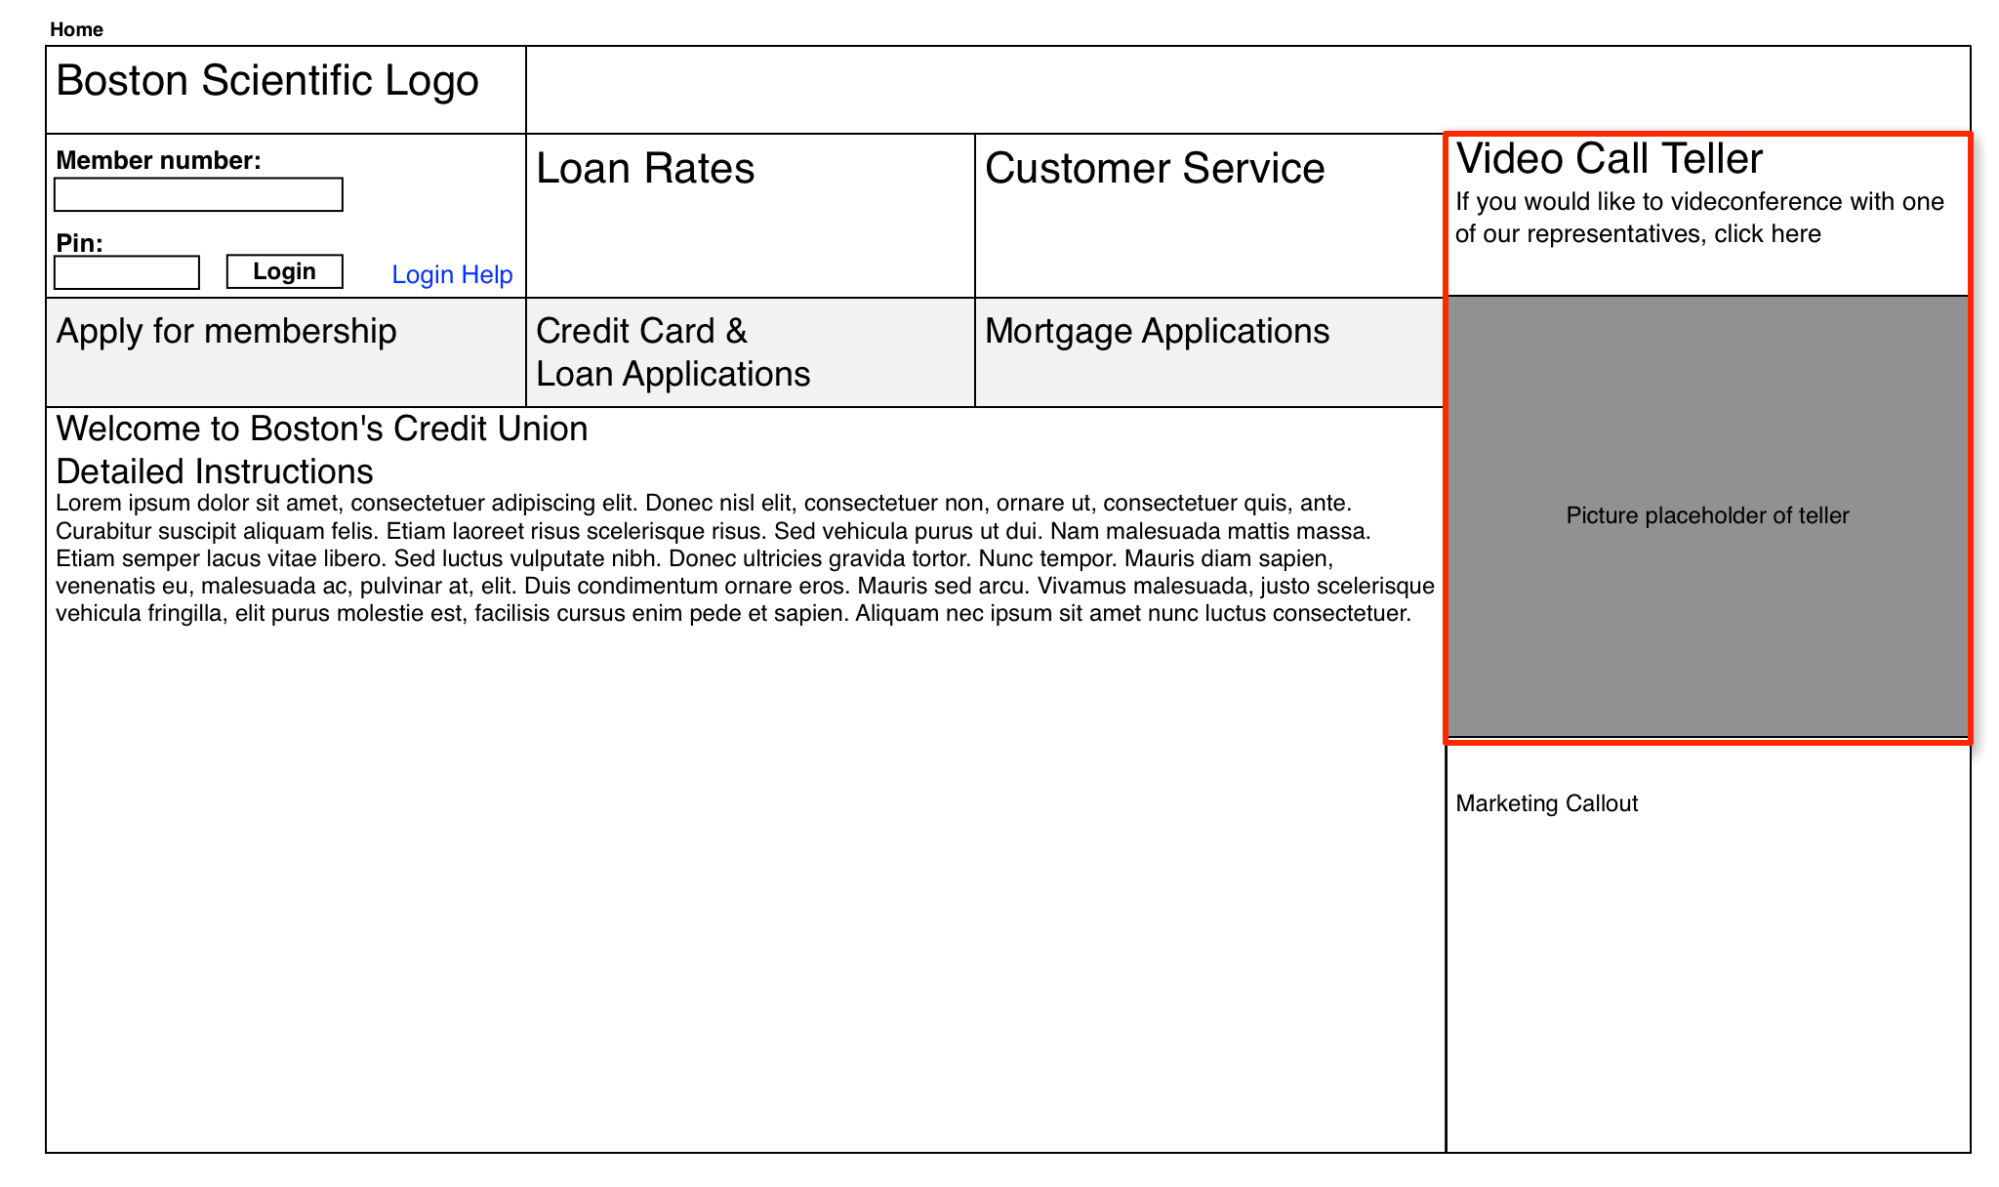
Task: Click the Login button
Action: click(x=283, y=270)
